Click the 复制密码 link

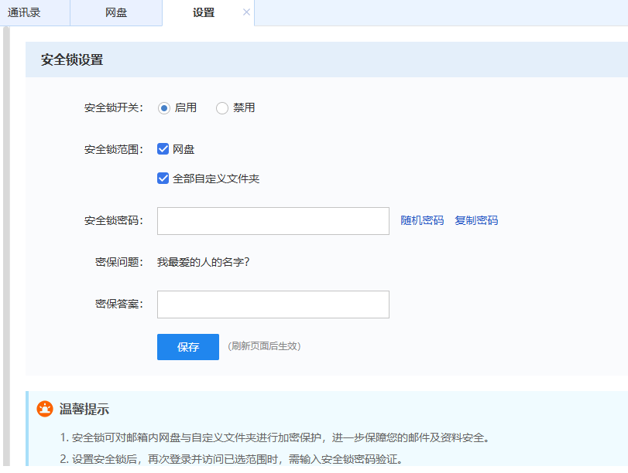click(476, 221)
